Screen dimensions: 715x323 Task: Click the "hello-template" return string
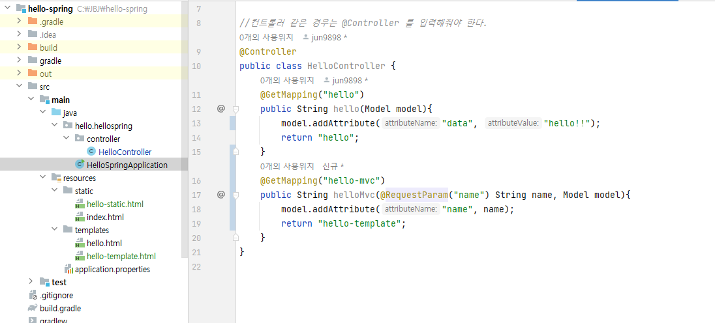tap(359, 224)
